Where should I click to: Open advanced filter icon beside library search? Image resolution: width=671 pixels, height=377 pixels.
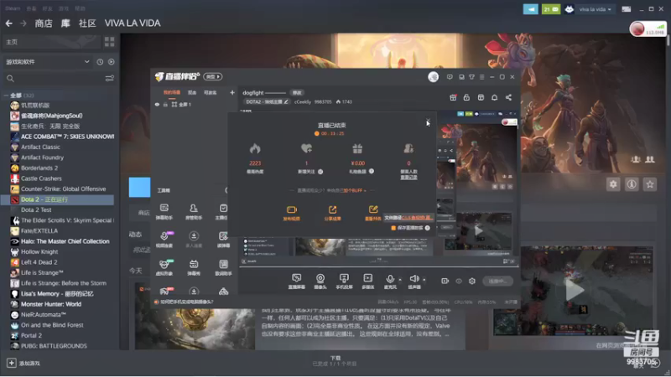coord(110,78)
